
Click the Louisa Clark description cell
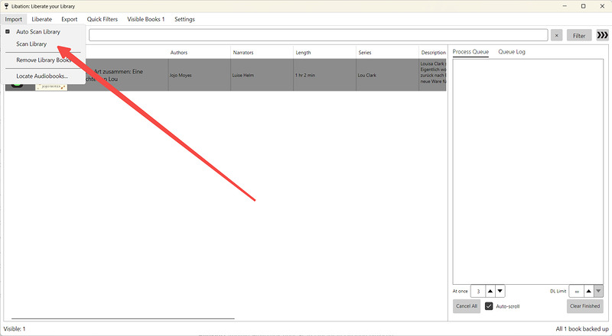(x=433, y=76)
